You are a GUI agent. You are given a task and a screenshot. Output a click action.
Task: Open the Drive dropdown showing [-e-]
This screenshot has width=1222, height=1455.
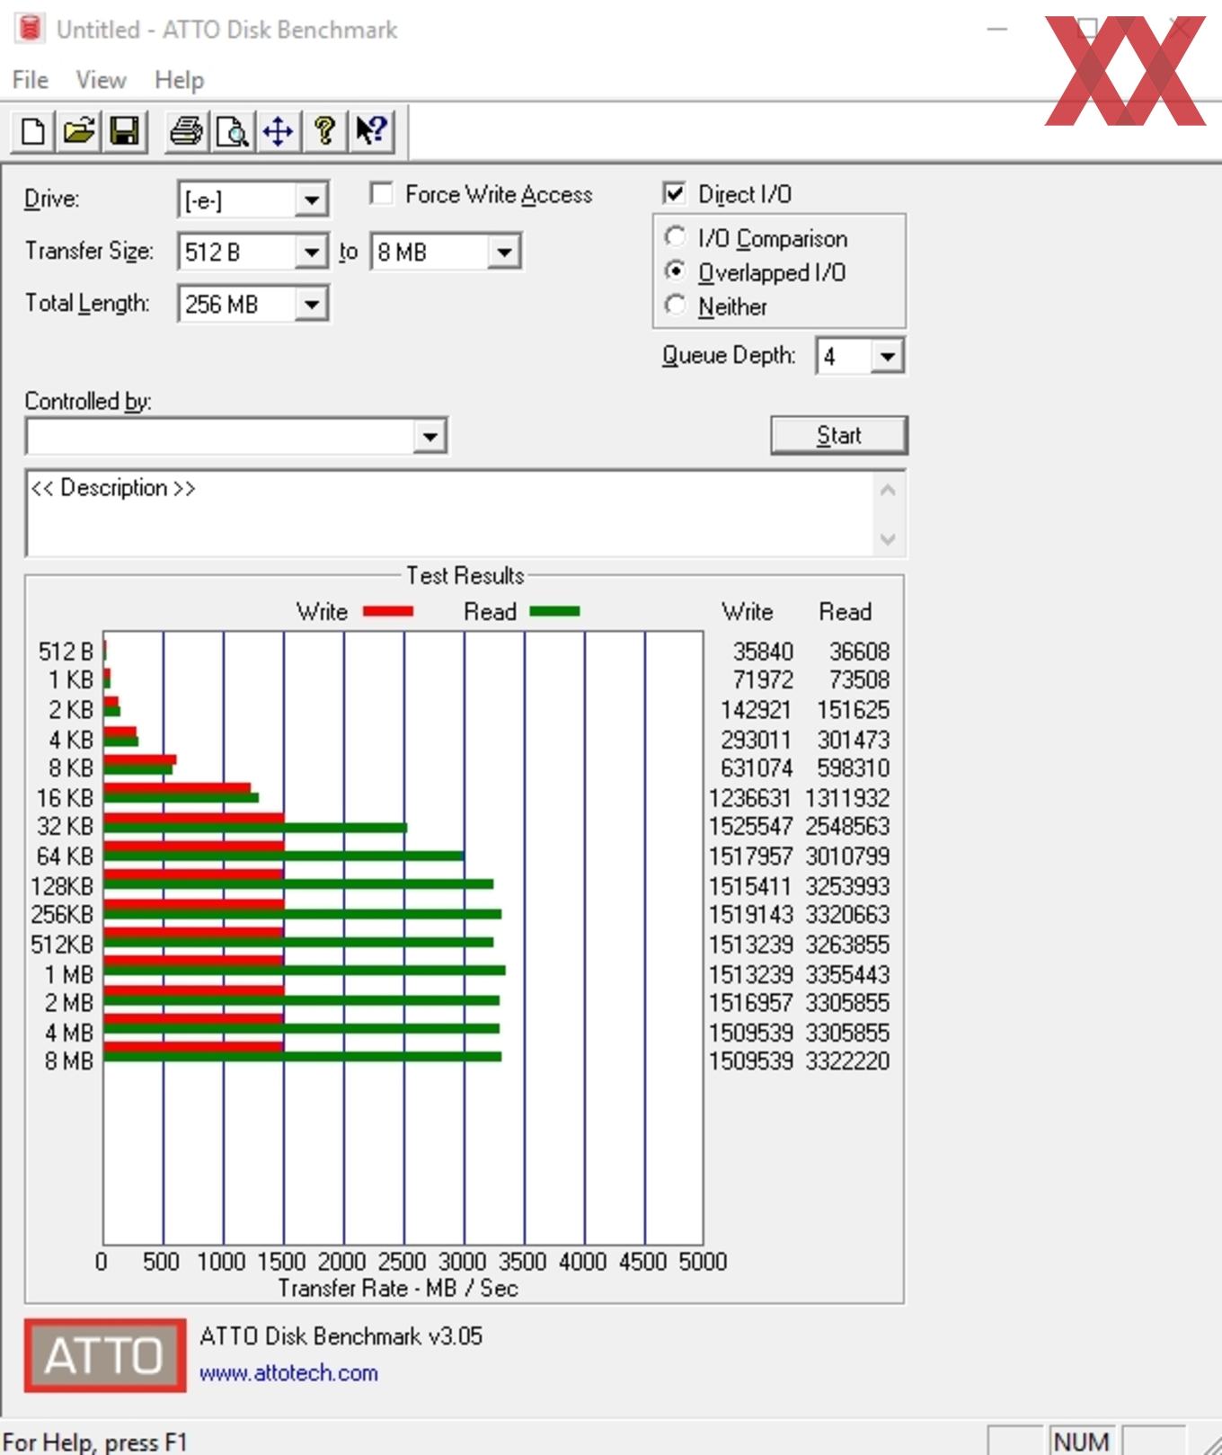click(311, 200)
